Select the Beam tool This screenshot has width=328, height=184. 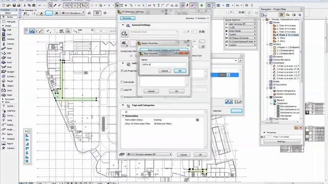[9, 49]
